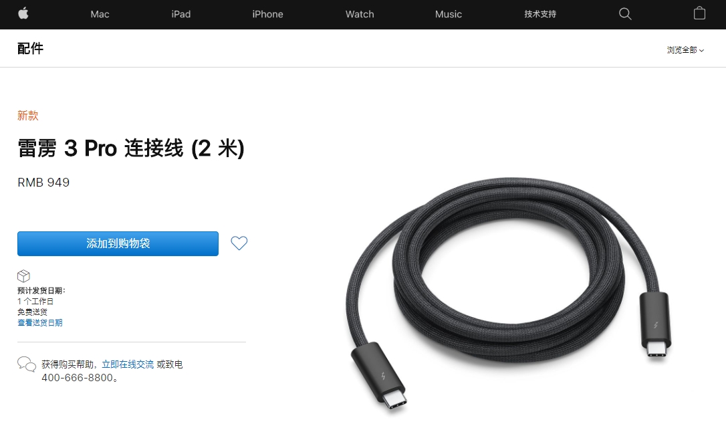Open the search magnifier icon
This screenshot has width=726, height=428.
point(625,14)
